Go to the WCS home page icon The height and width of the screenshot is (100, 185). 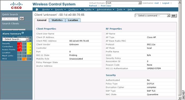pyautogui.click(x=37, y=10)
